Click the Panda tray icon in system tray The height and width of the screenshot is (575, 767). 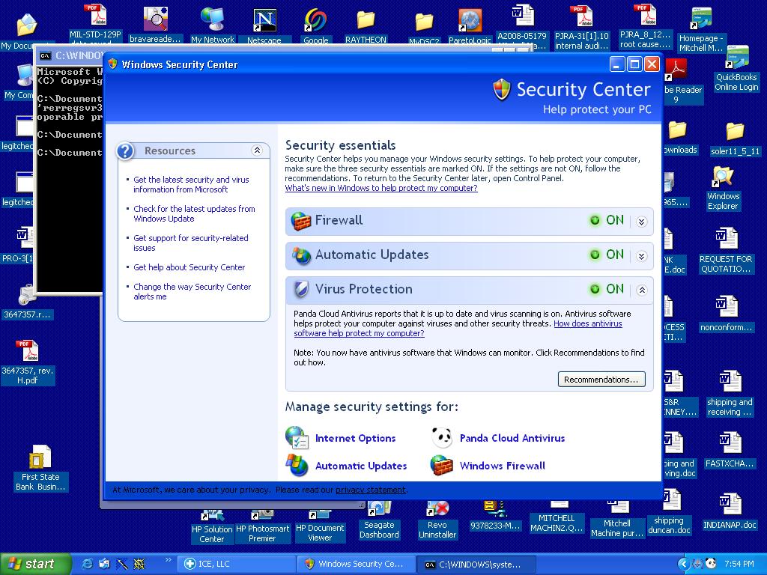click(711, 564)
